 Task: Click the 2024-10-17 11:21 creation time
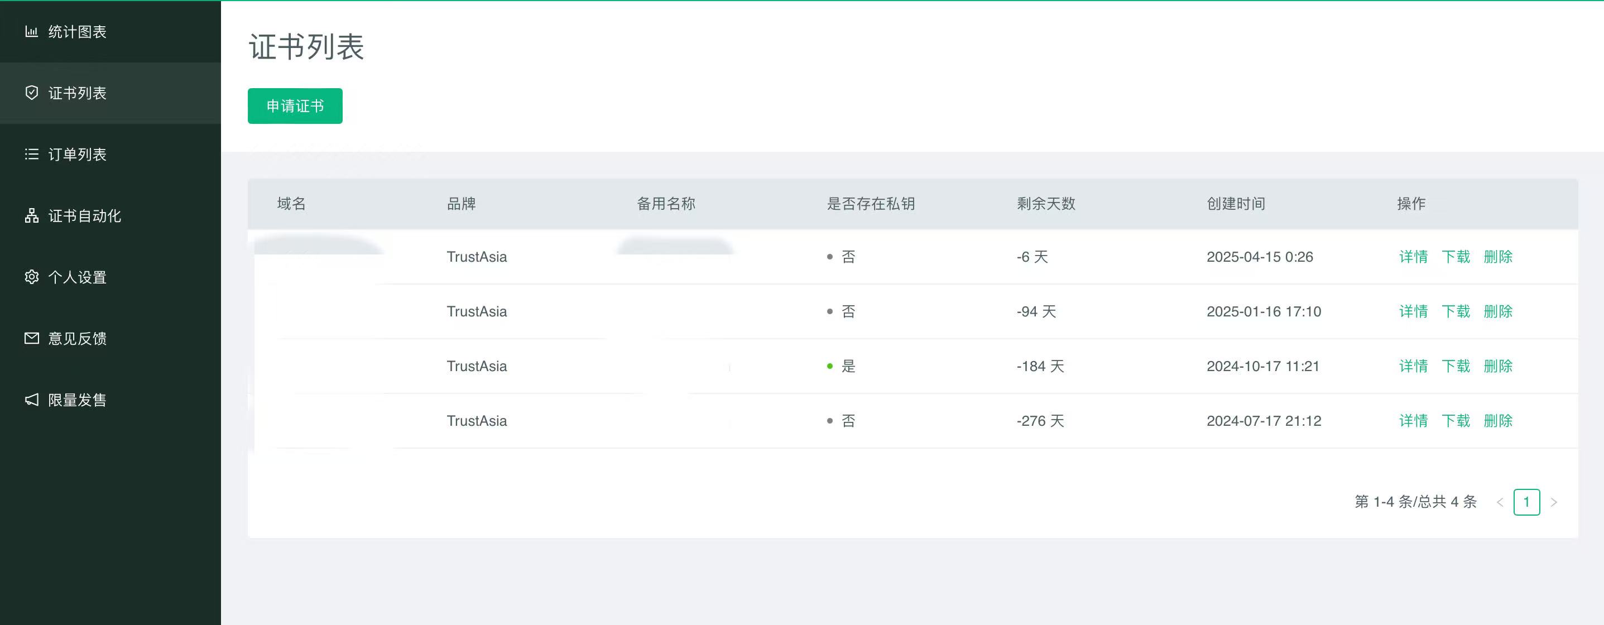click(x=1263, y=366)
